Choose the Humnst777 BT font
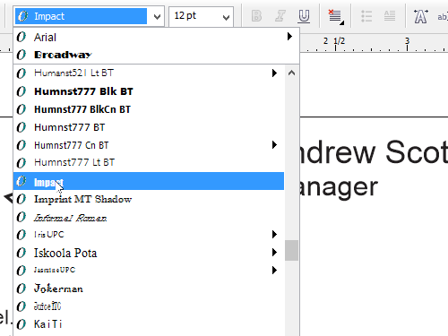The height and width of the screenshot is (336, 448). tap(149, 127)
